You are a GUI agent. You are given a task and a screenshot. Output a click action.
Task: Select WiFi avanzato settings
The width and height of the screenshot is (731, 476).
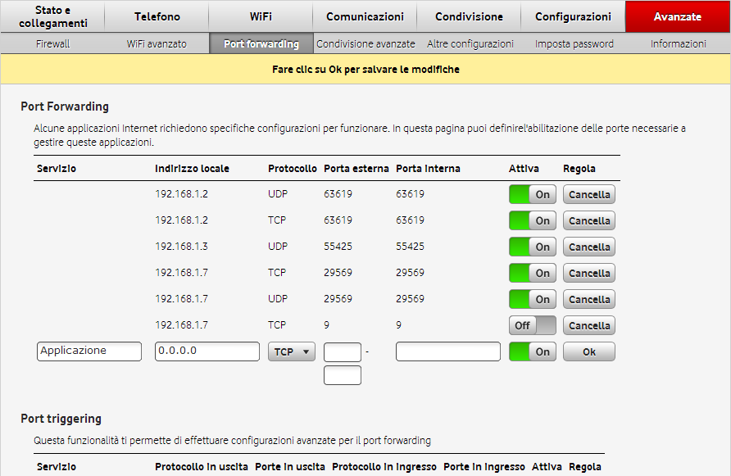pos(155,43)
